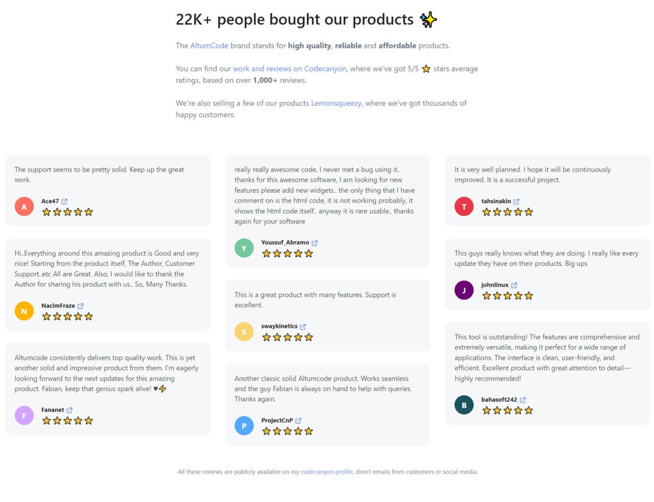The width and height of the screenshot is (654, 502).
Task: Open the codecanyon profile footer link
Action: [326, 471]
